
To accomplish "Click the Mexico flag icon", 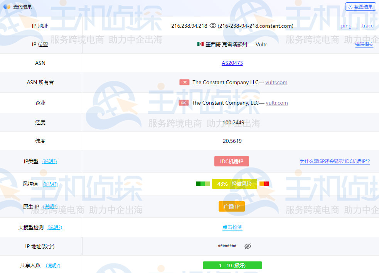I will 200,44.
